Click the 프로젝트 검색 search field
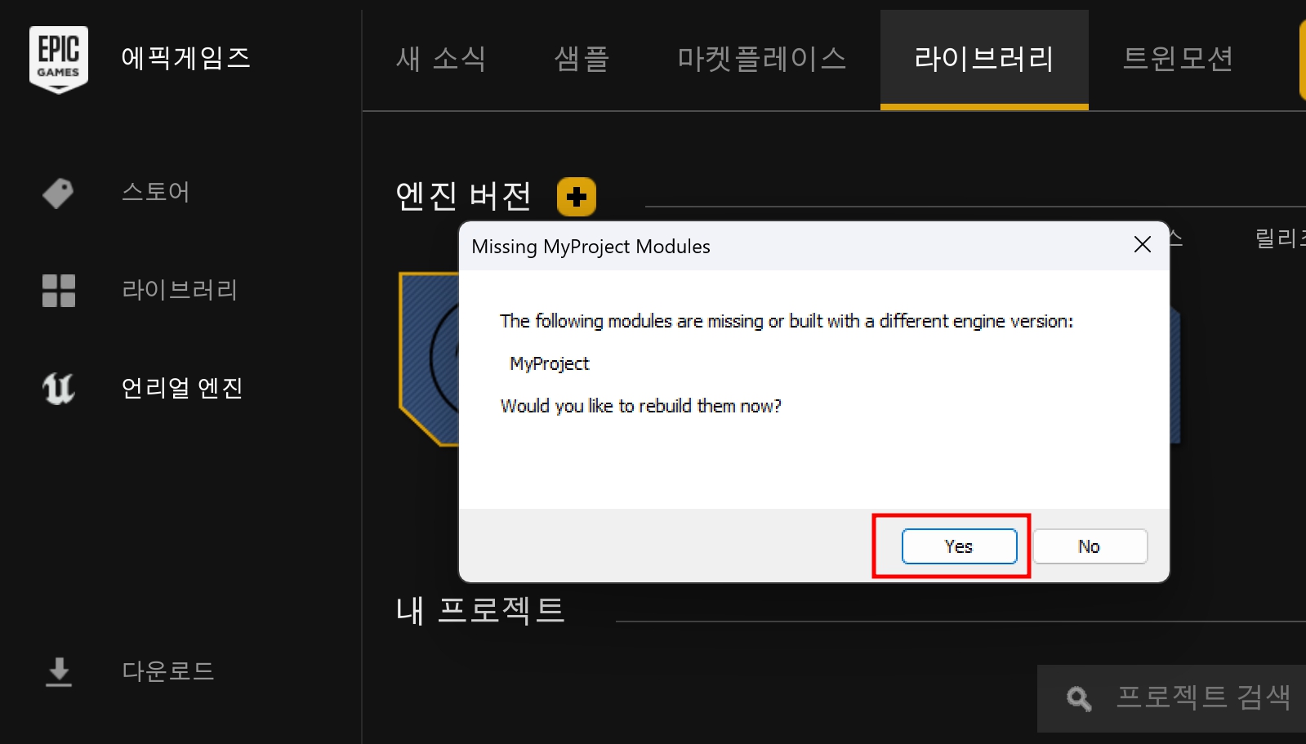Viewport: 1306px width, 744px height. point(1172,698)
